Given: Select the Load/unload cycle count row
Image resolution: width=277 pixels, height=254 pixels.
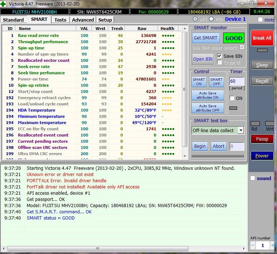Looking at the screenshot, I should point(92,104).
